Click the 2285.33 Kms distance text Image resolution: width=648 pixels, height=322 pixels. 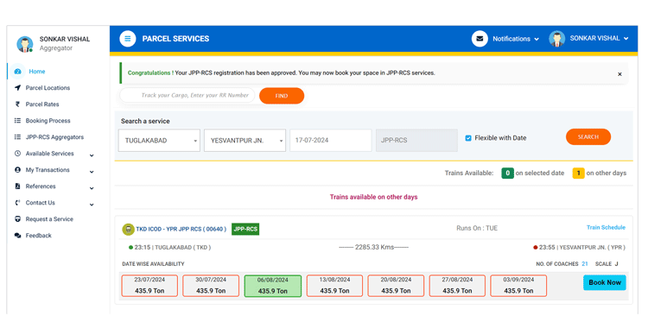[x=373, y=248]
